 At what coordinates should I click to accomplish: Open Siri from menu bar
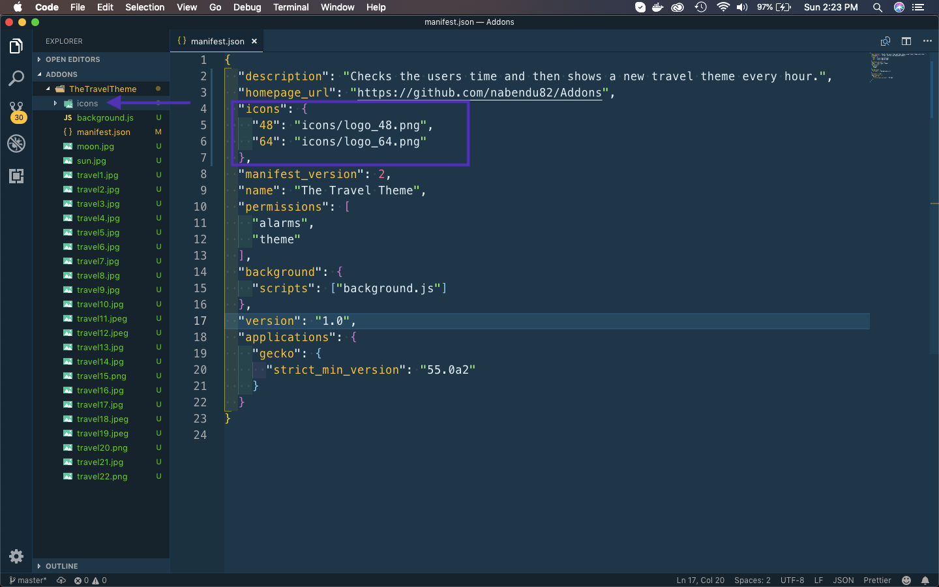pos(899,7)
